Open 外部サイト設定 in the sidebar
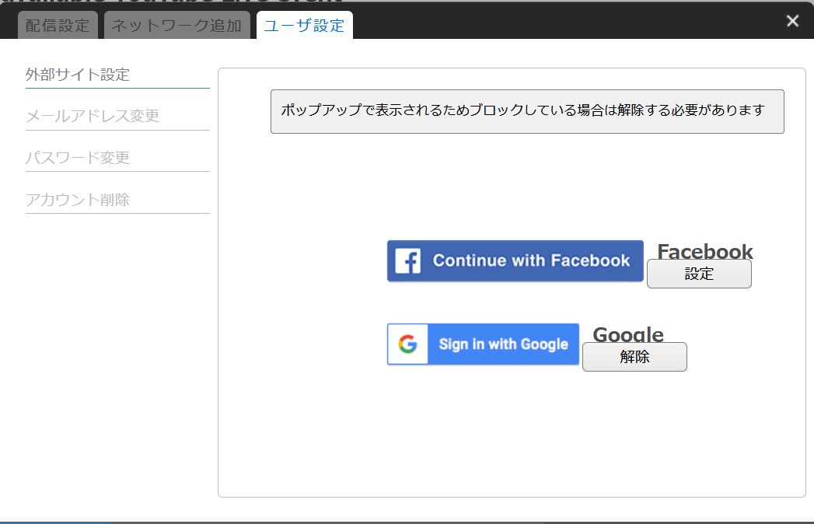Image resolution: width=814 pixels, height=524 pixels. click(x=117, y=75)
